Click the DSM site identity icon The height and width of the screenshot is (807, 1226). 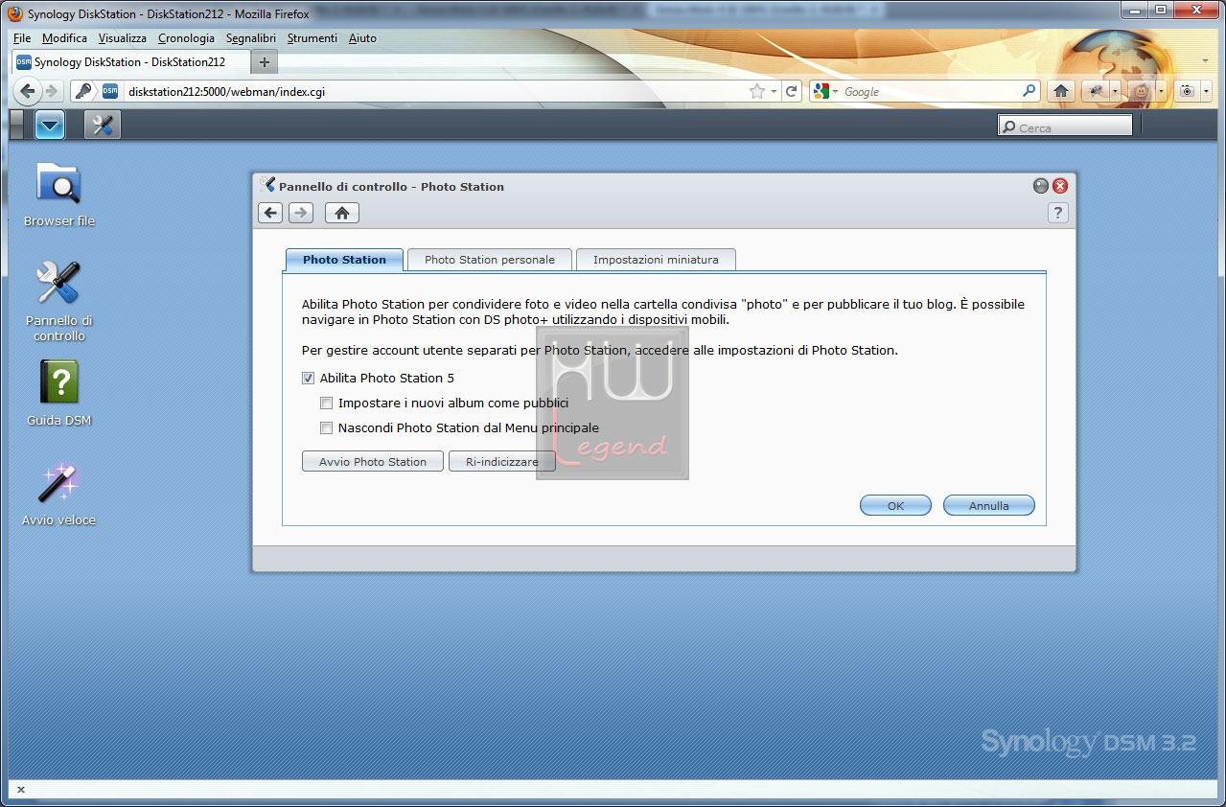pos(110,91)
